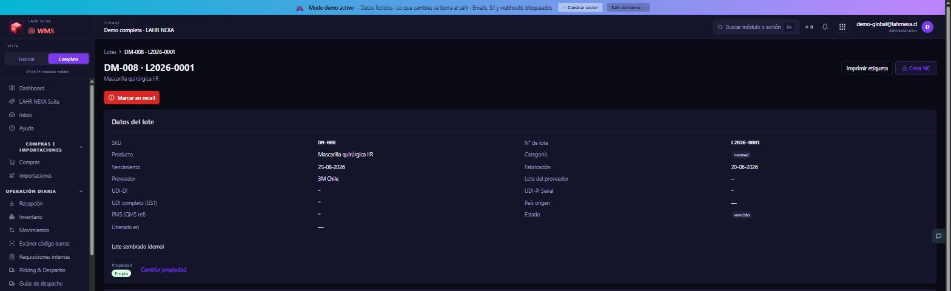Click the Crear NC button
The image size is (951, 291).
[915, 69]
